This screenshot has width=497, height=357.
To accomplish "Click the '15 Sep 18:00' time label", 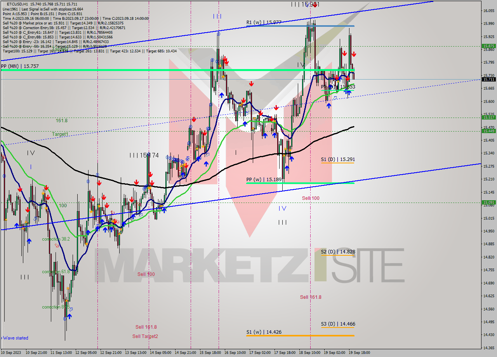I will pos(210,353).
